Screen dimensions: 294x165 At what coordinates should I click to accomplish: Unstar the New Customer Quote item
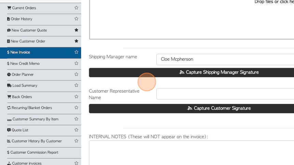point(76,30)
